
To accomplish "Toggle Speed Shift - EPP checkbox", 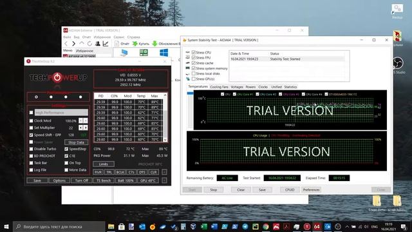I will (32, 135).
